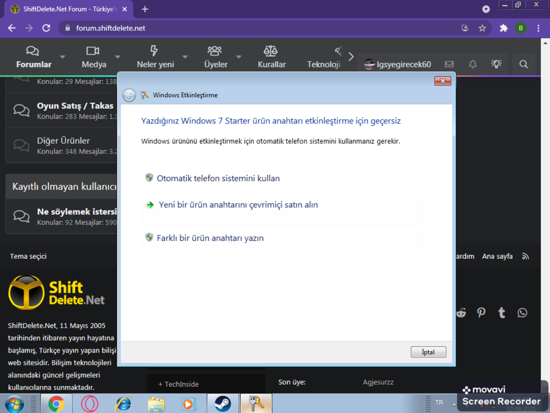
Task: Open the Kurallar navigation item
Action: click(271, 57)
